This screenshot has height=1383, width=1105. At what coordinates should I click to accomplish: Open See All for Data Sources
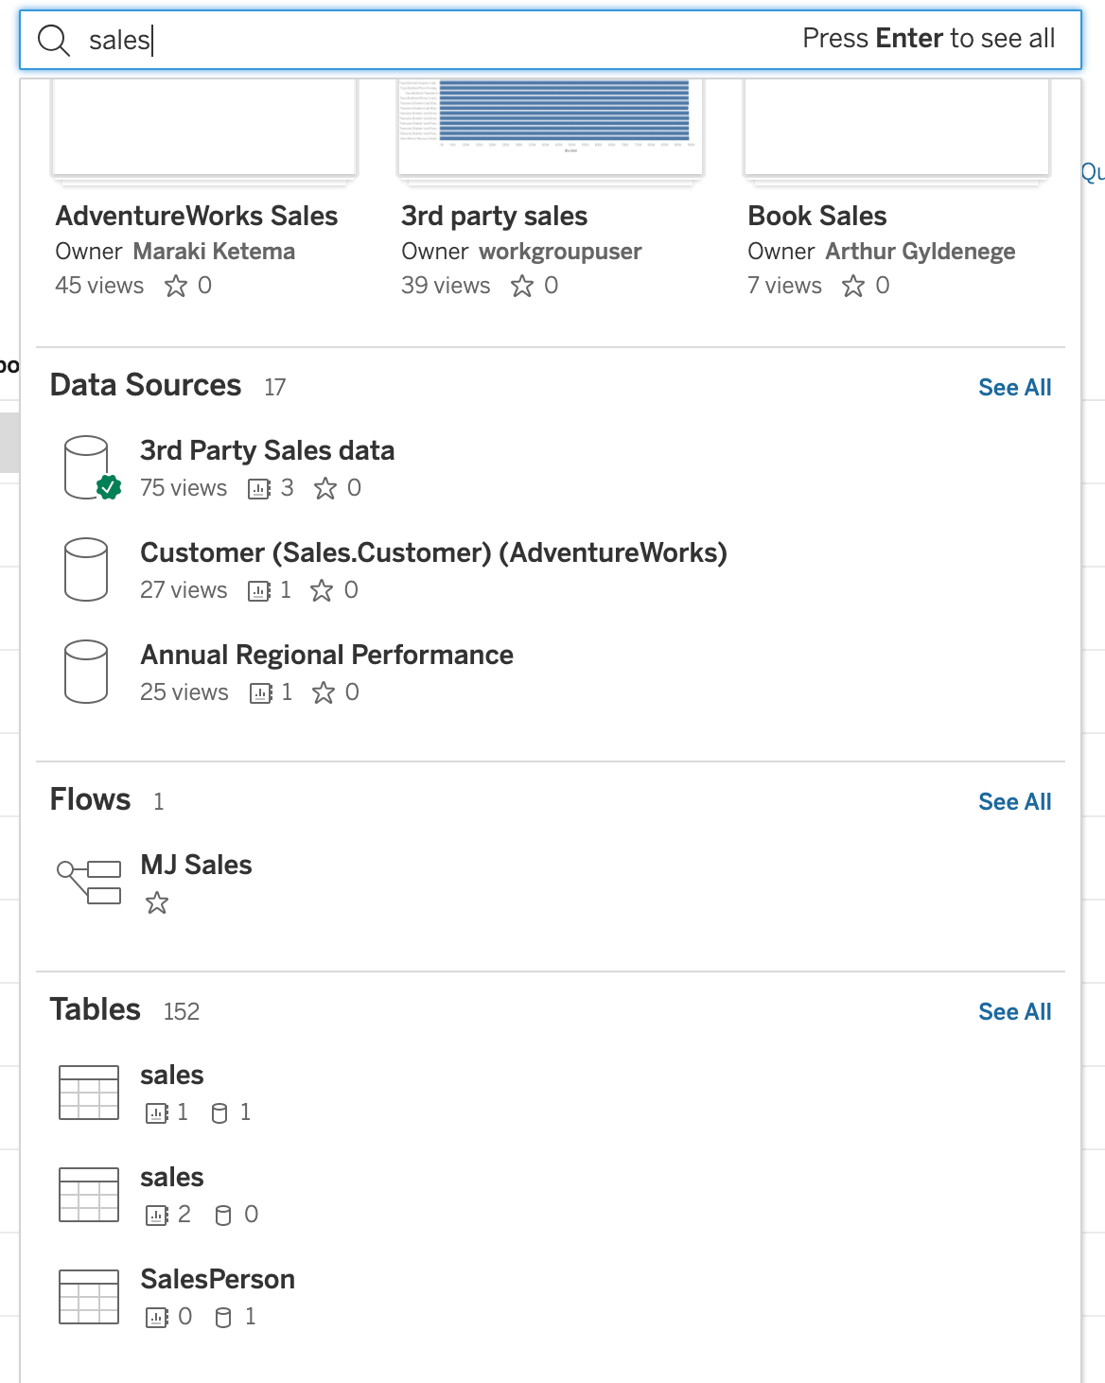(x=1014, y=387)
